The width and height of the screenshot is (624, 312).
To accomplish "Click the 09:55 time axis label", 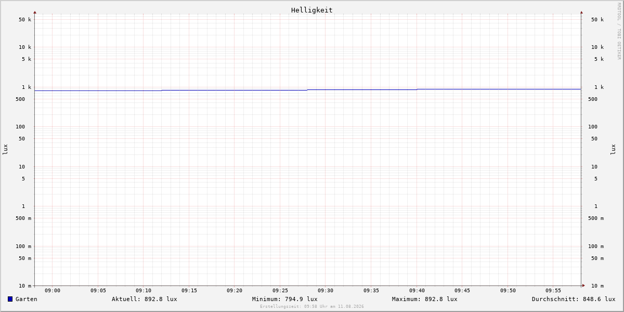I will click(x=553, y=291).
